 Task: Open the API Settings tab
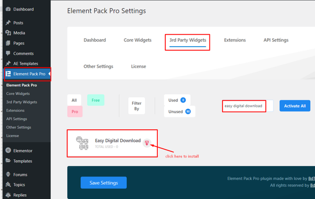pos(276,40)
